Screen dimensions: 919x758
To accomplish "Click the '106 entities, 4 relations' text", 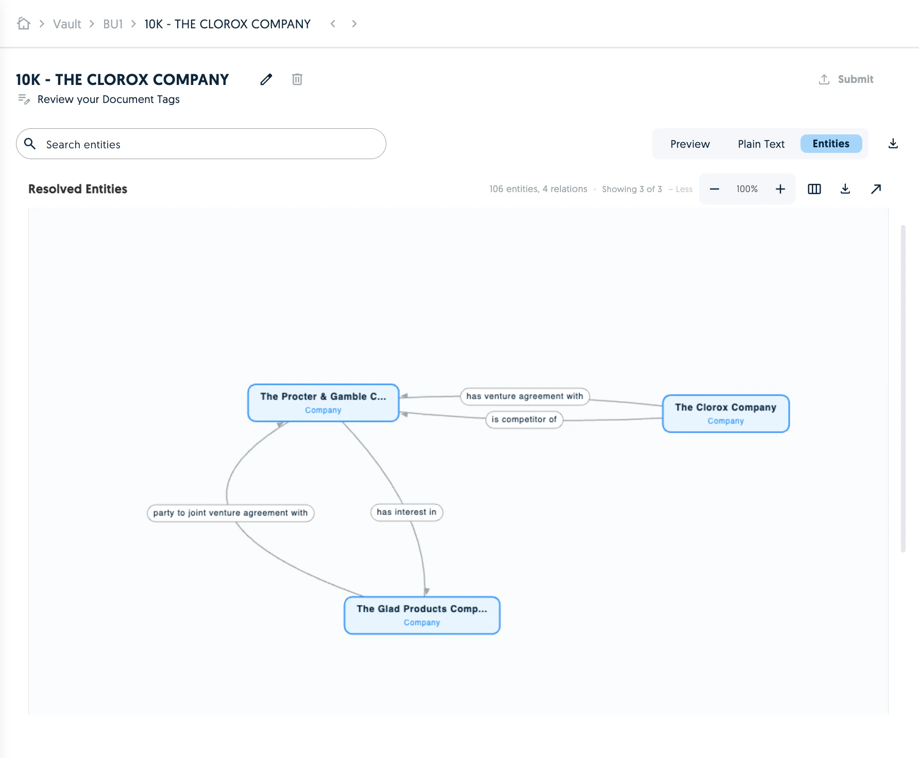I will (x=538, y=189).
